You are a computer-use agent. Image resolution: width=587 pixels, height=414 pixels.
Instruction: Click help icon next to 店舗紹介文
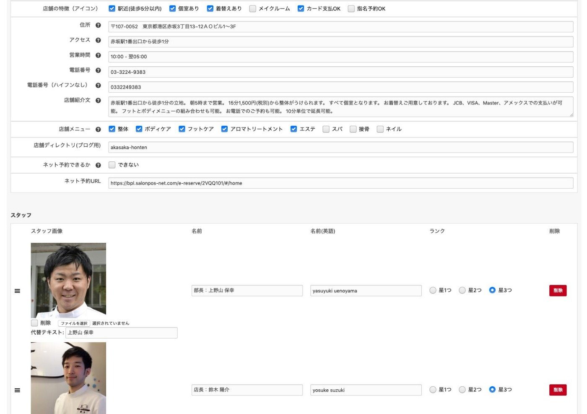coord(98,101)
